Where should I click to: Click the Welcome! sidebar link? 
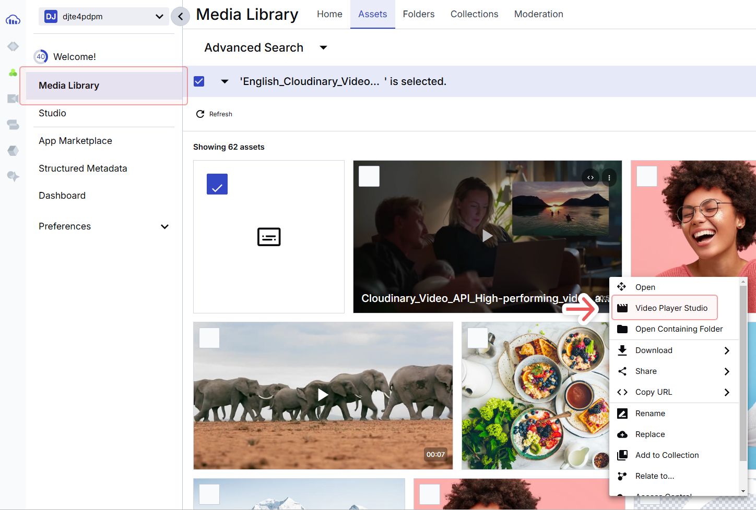coord(75,56)
